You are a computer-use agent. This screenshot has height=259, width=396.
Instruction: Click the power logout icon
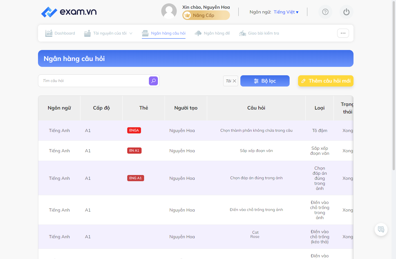(346, 12)
